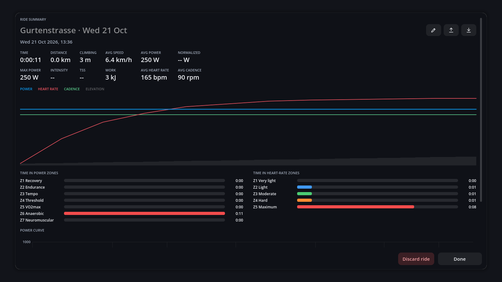Click the Z6 Anaerobic power zone bar

pyautogui.click(x=144, y=213)
